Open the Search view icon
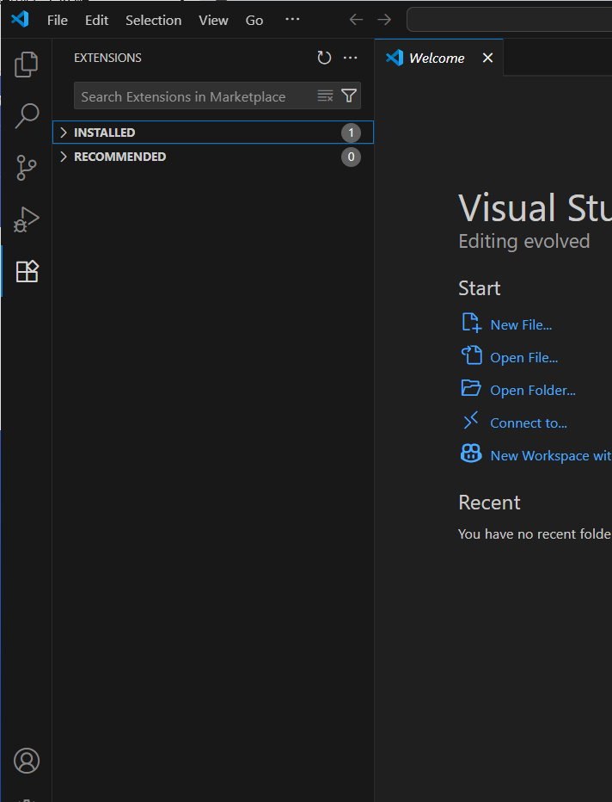The image size is (612, 802). point(27,116)
